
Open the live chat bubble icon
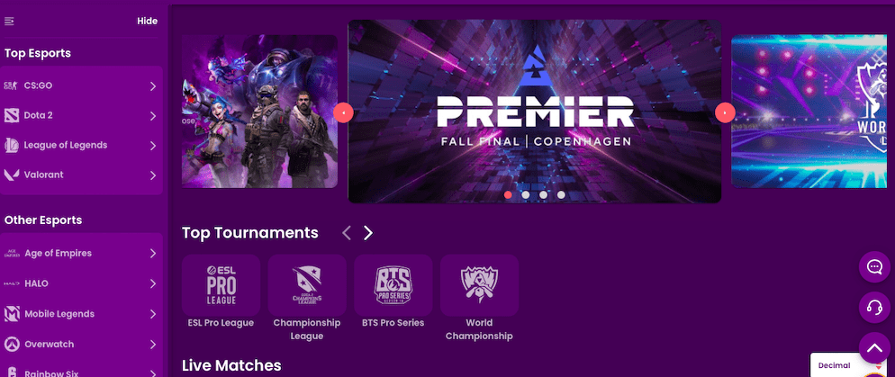874,267
